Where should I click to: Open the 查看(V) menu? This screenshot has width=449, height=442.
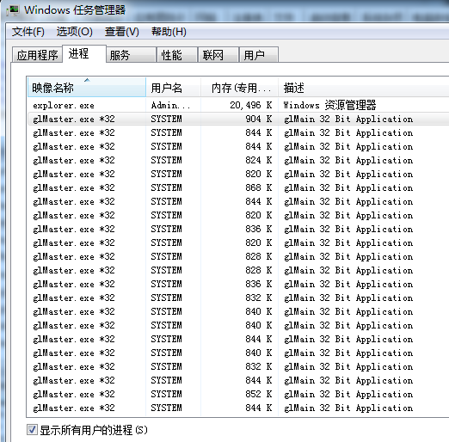(122, 32)
